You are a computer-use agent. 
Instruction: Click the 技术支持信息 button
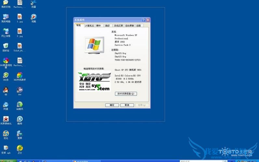coord(126,94)
